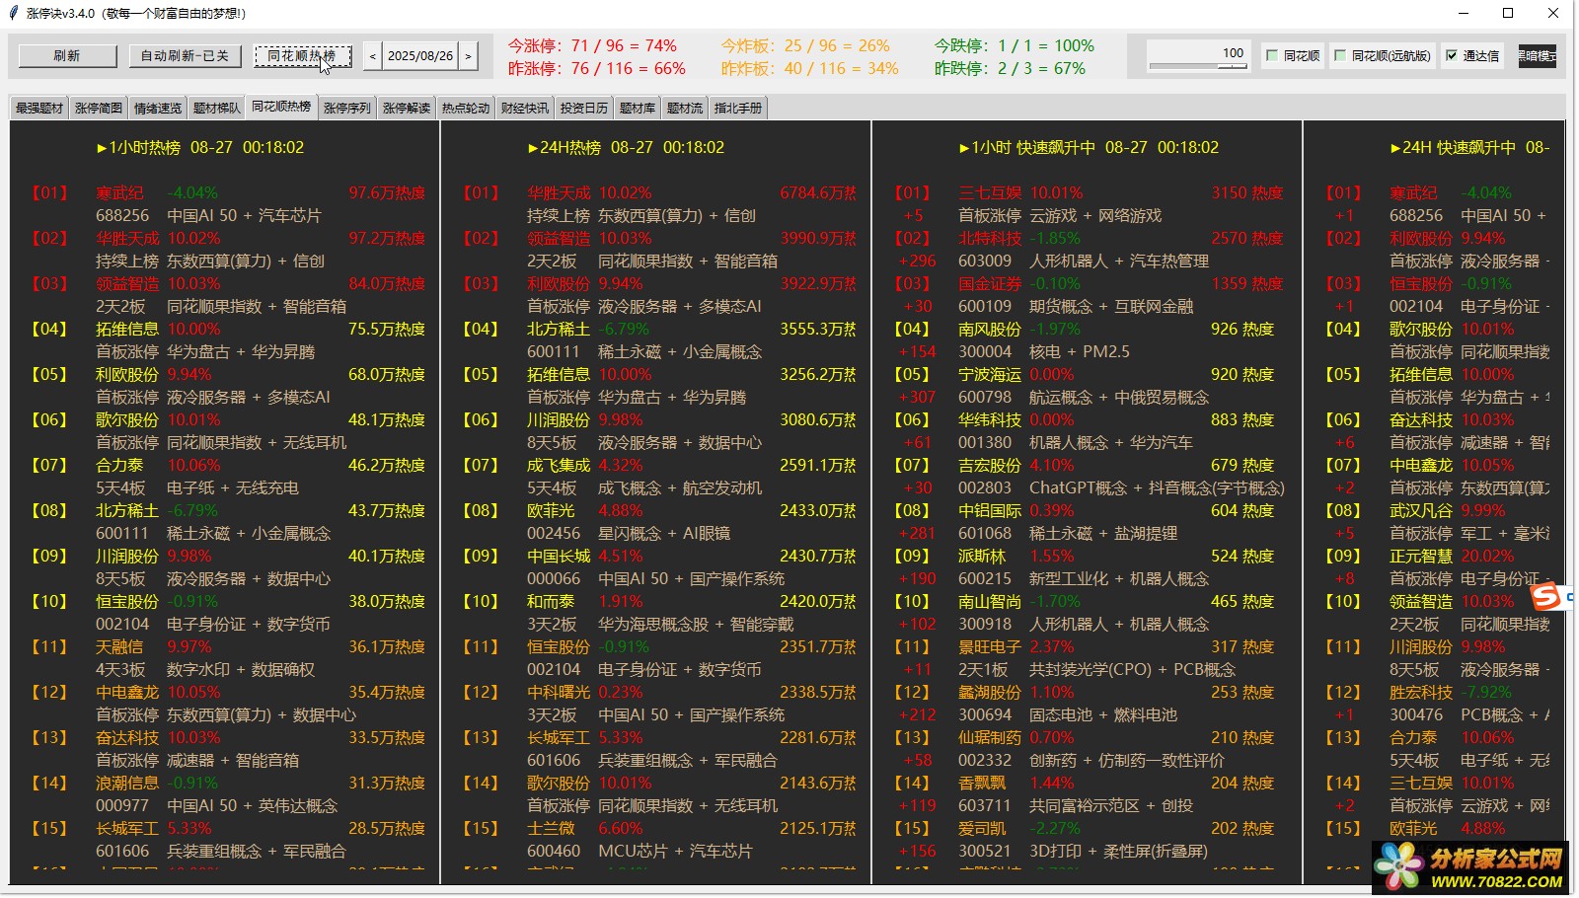
Task: Click the 昨跌停: 2 / 3 statistic
Action: pos(1010,69)
